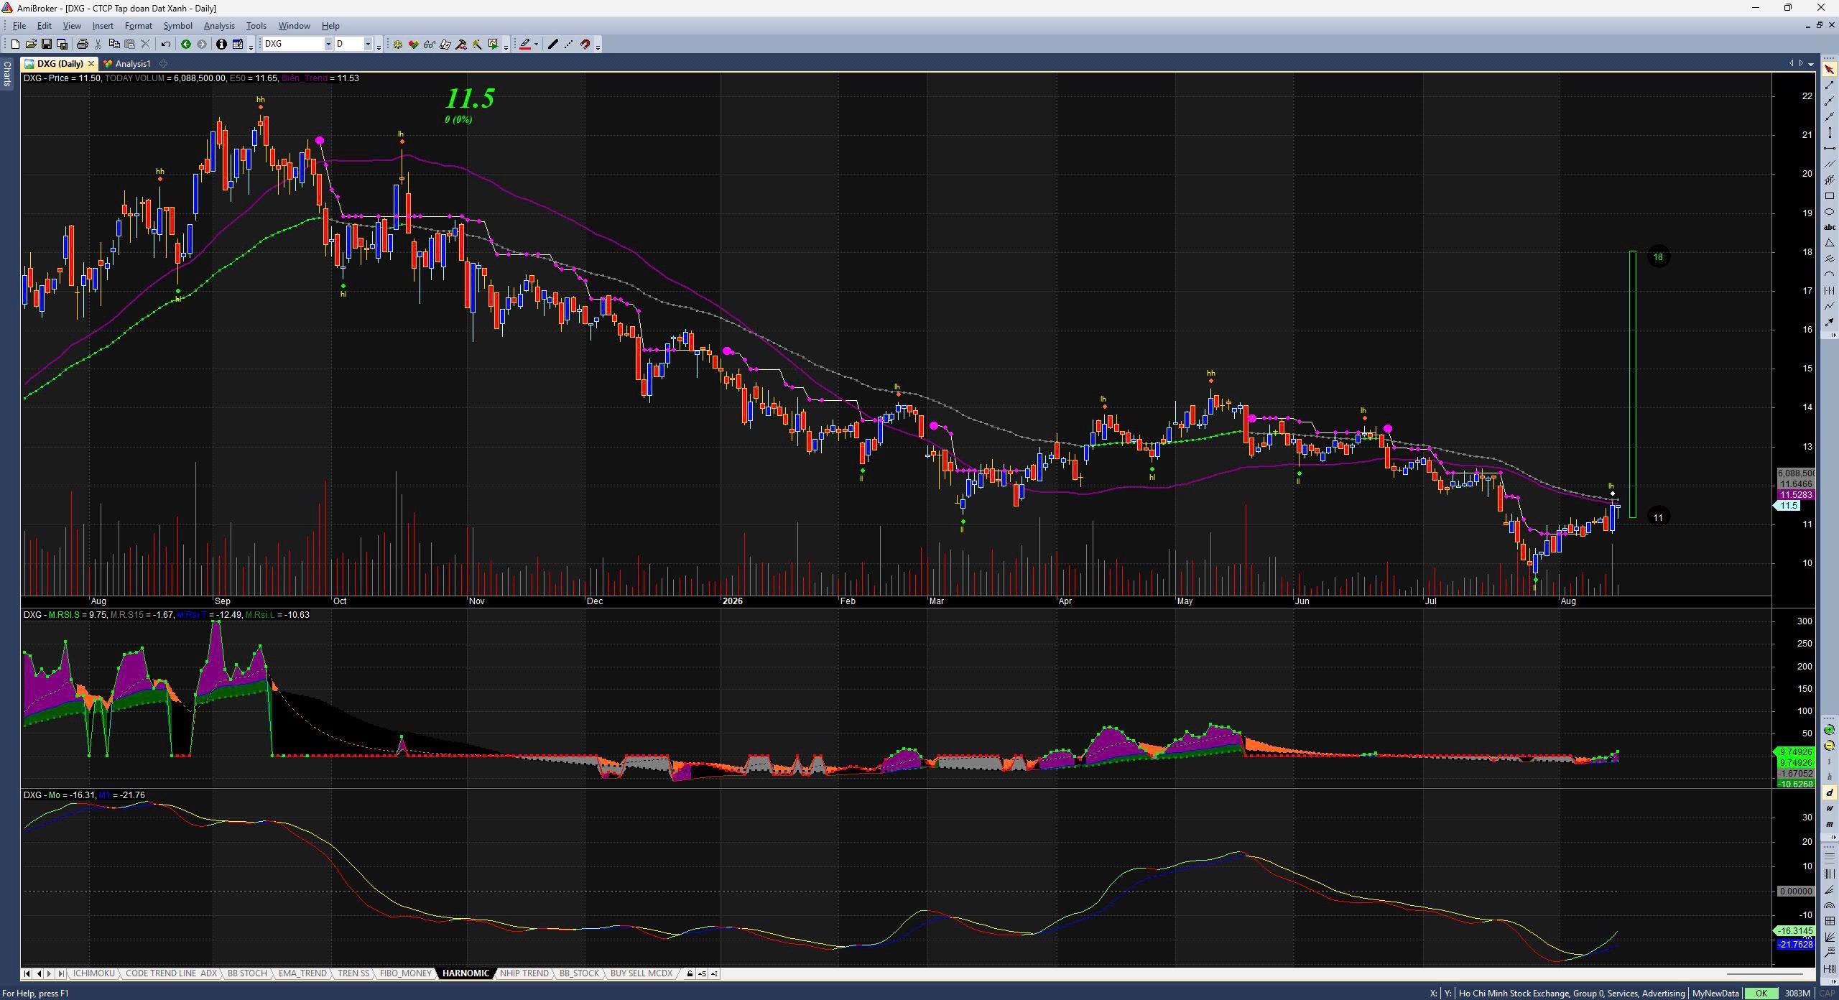Select the Vertical line drawing tool

click(1829, 133)
